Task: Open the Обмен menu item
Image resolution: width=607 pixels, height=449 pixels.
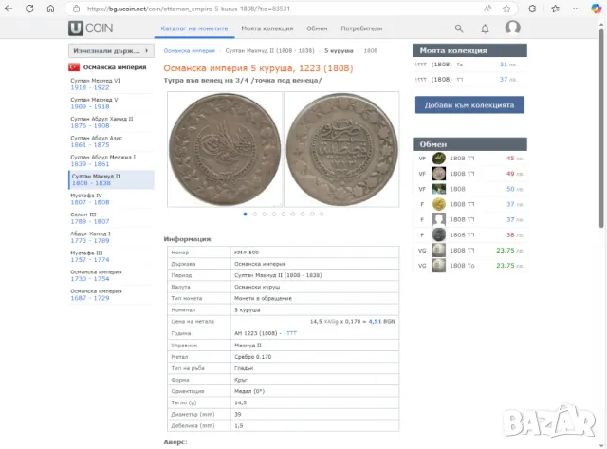Action: [316, 28]
